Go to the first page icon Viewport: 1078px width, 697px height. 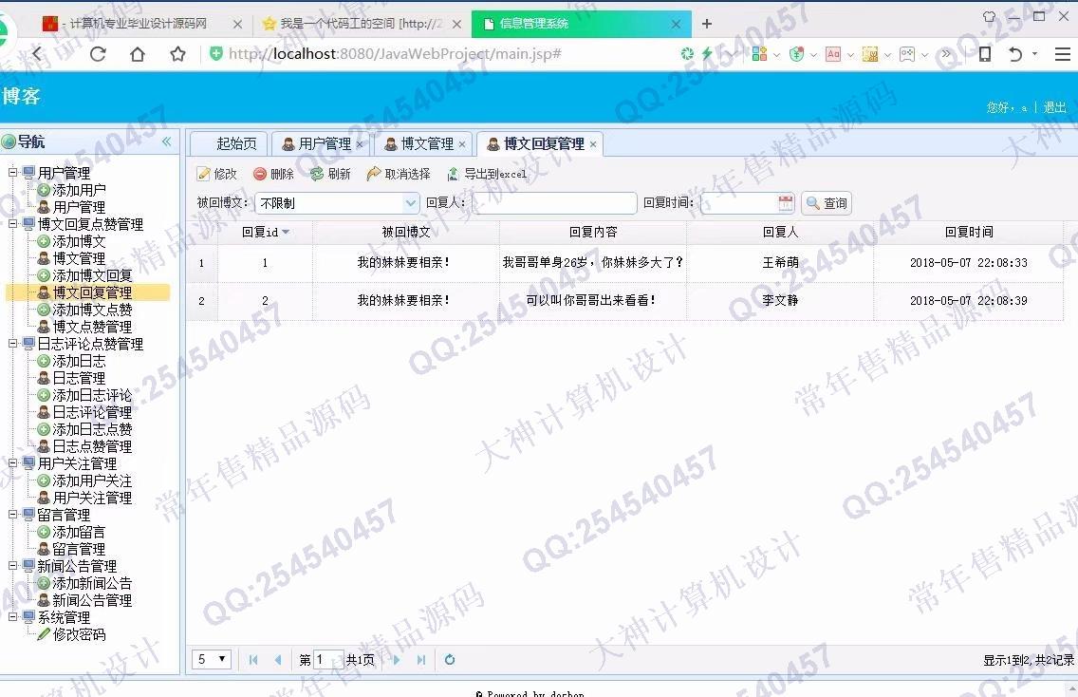click(x=253, y=660)
